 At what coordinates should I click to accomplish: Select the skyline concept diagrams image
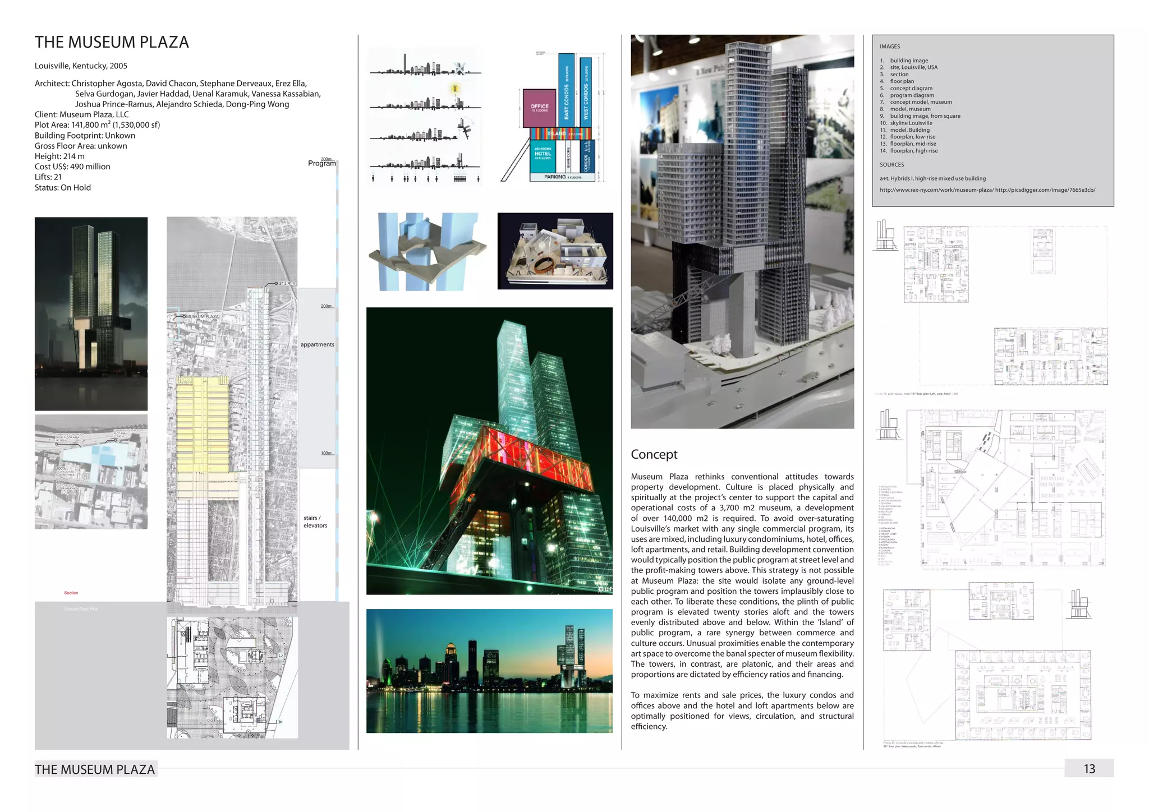pos(425,117)
